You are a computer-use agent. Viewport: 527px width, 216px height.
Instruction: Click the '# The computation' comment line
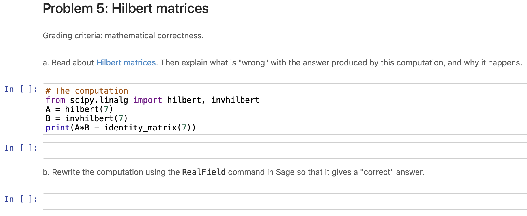pyautogui.click(x=87, y=91)
